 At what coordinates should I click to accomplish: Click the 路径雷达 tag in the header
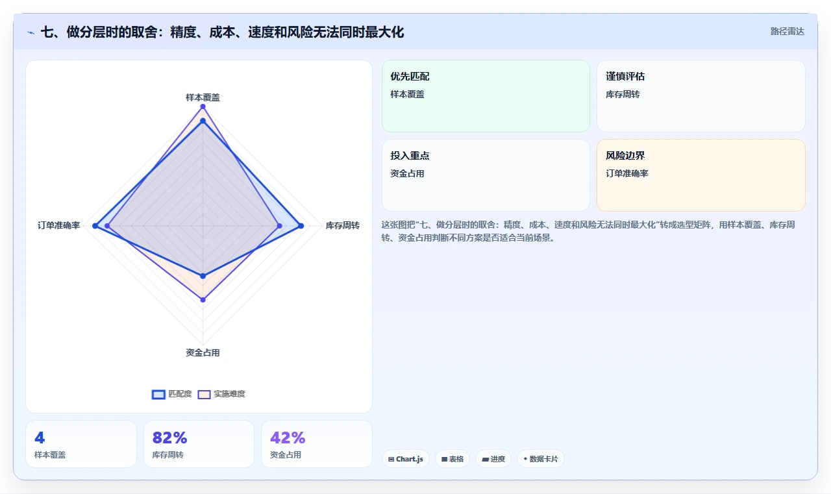click(787, 31)
